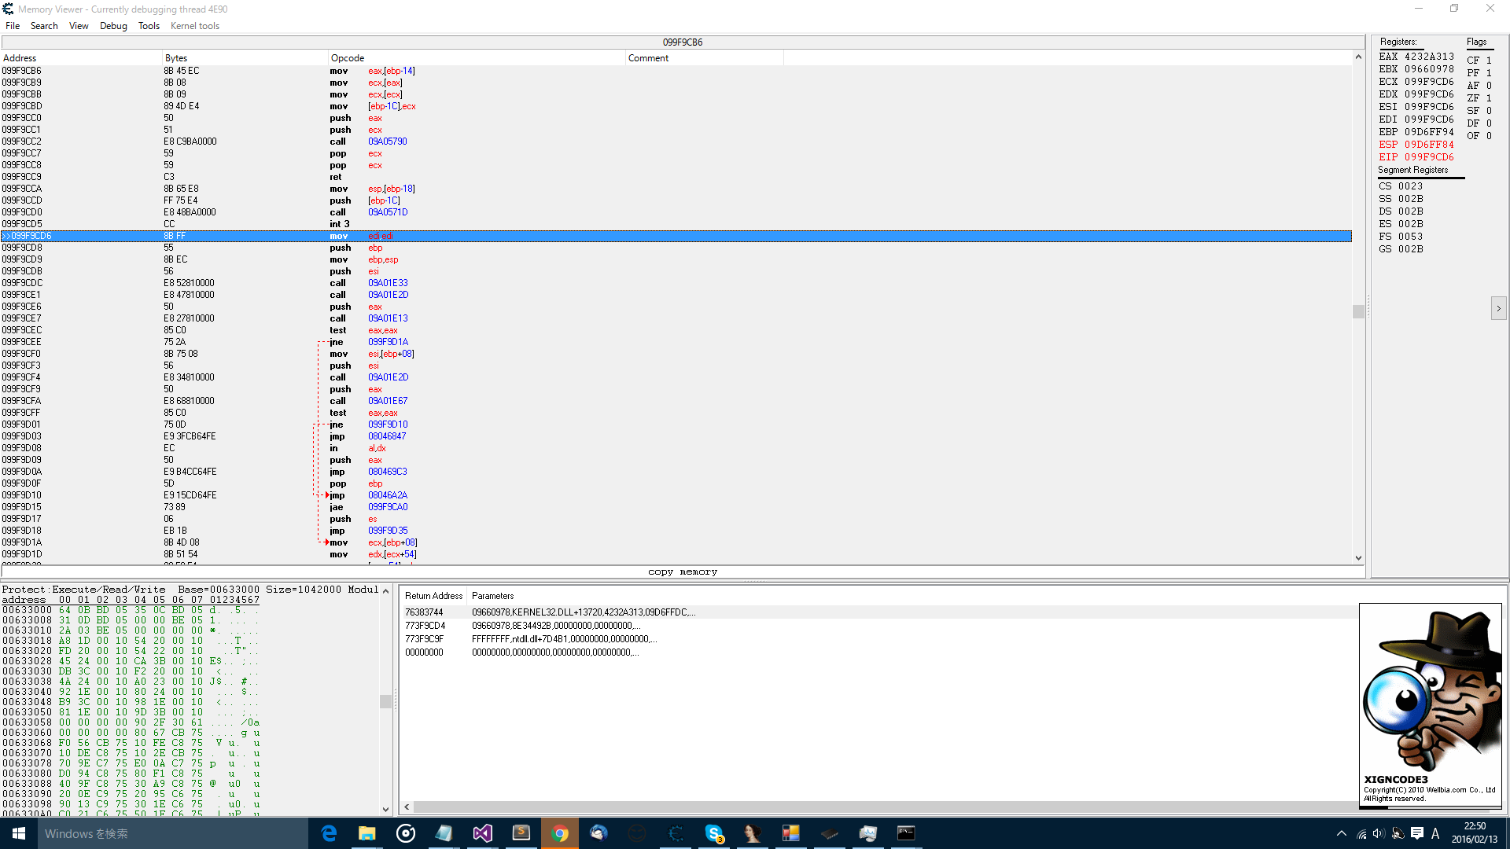Switch to Chrome in the taskbar
This screenshot has height=849, width=1510.
pyautogui.click(x=560, y=833)
